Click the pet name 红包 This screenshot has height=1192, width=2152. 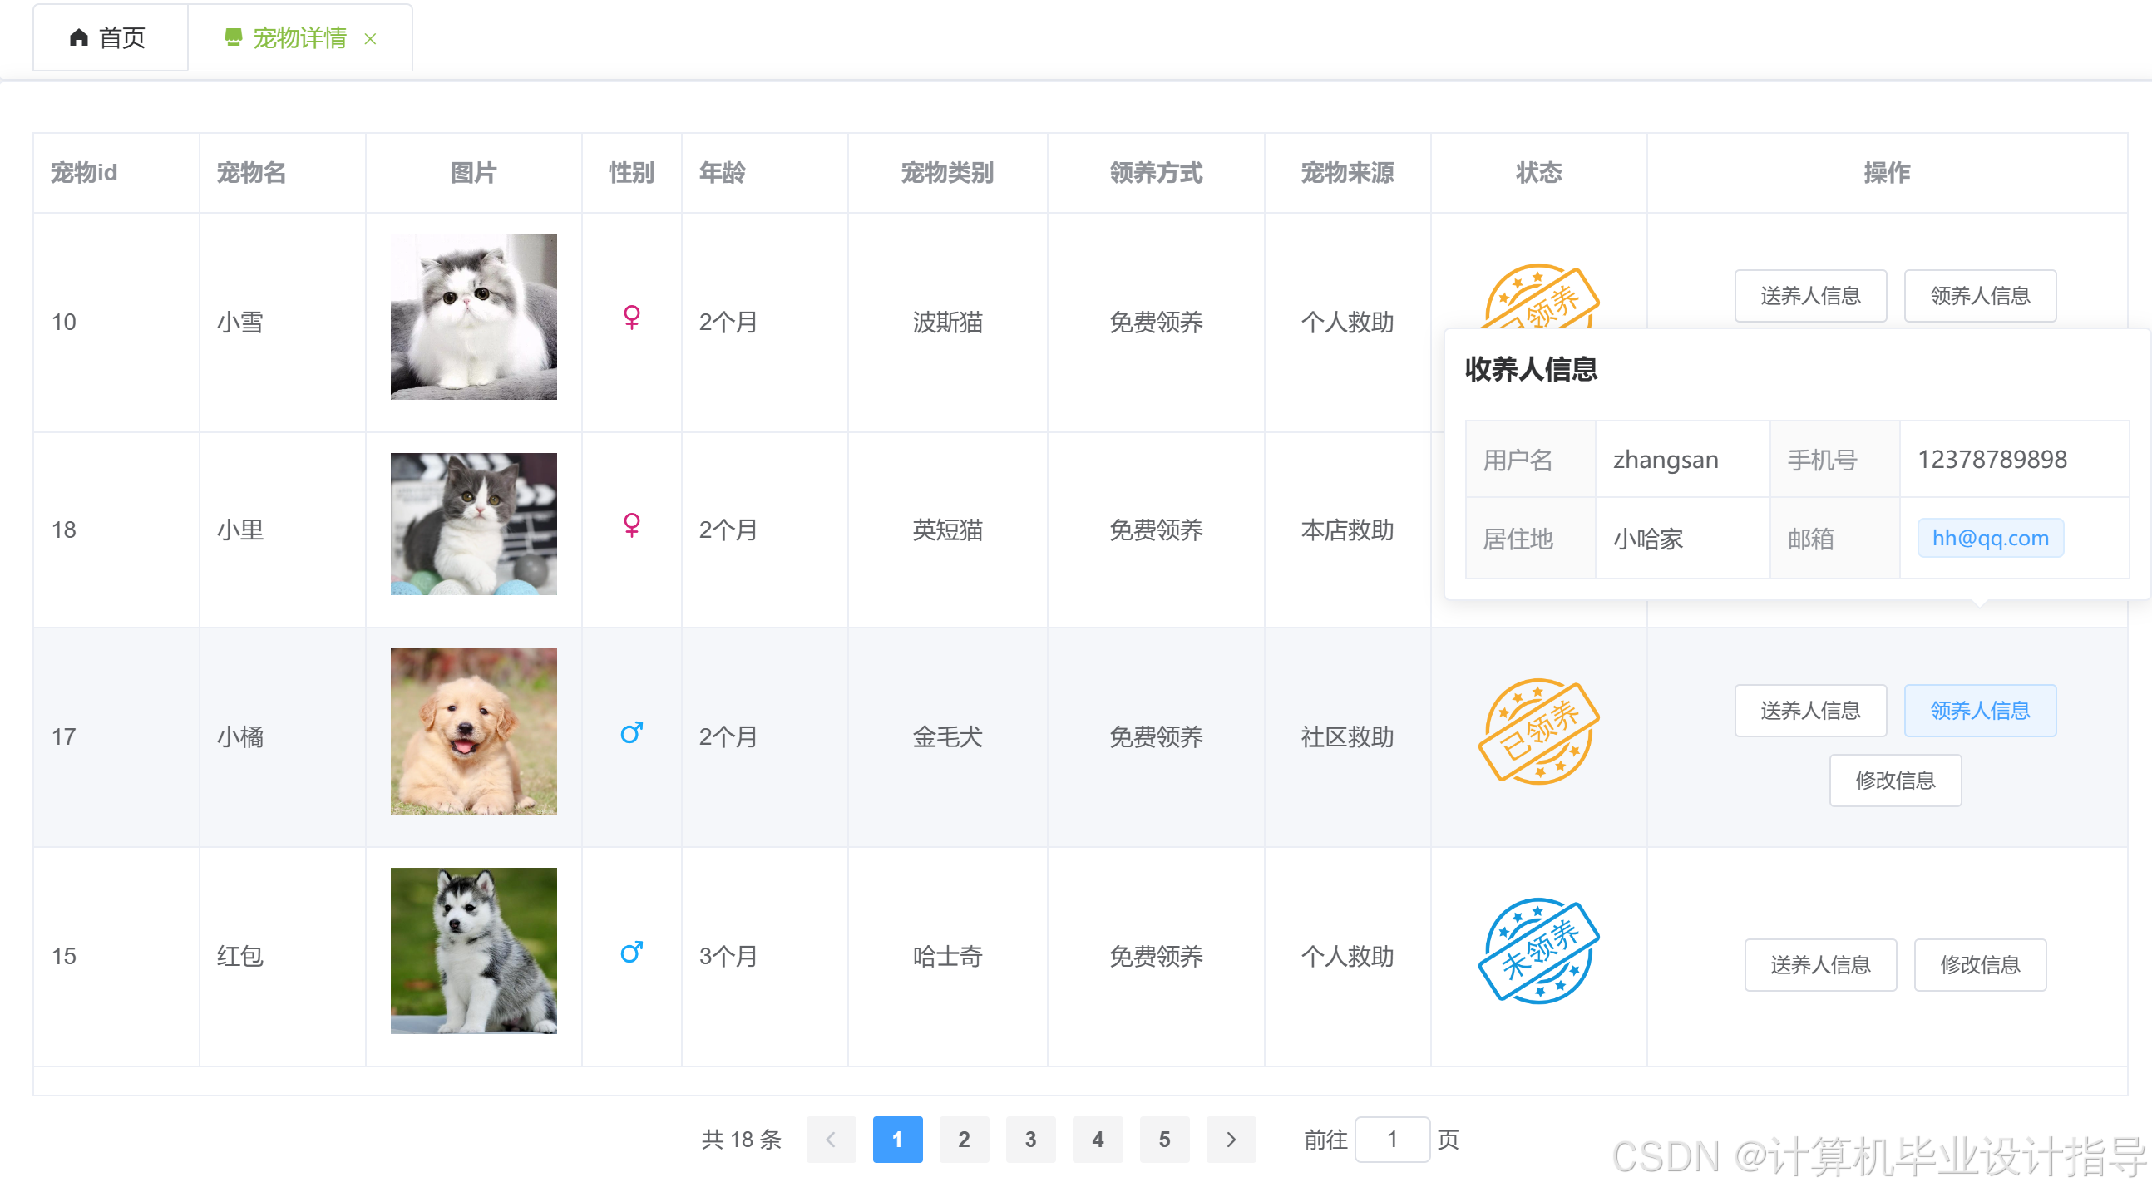pos(240,958)
